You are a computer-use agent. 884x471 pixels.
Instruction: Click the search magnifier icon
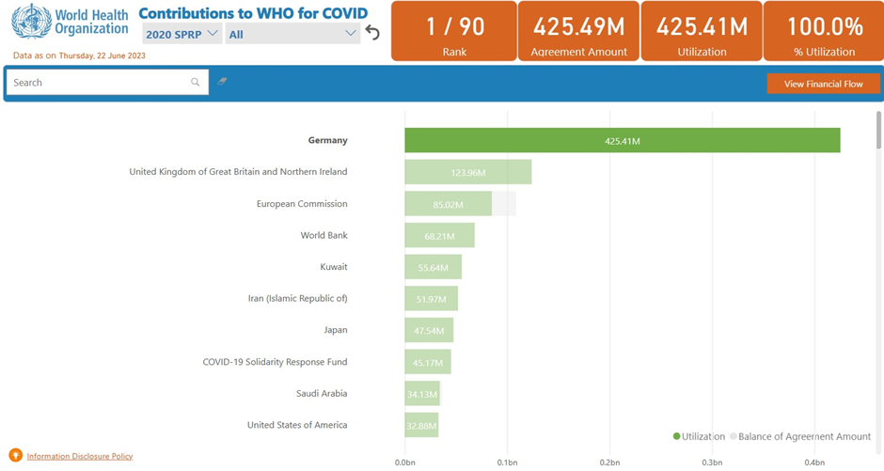pyautogui.click(x=196, y=83)
